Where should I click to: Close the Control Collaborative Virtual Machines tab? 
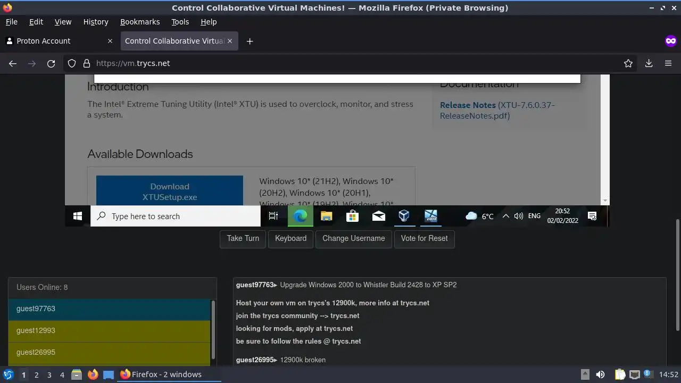230,41
